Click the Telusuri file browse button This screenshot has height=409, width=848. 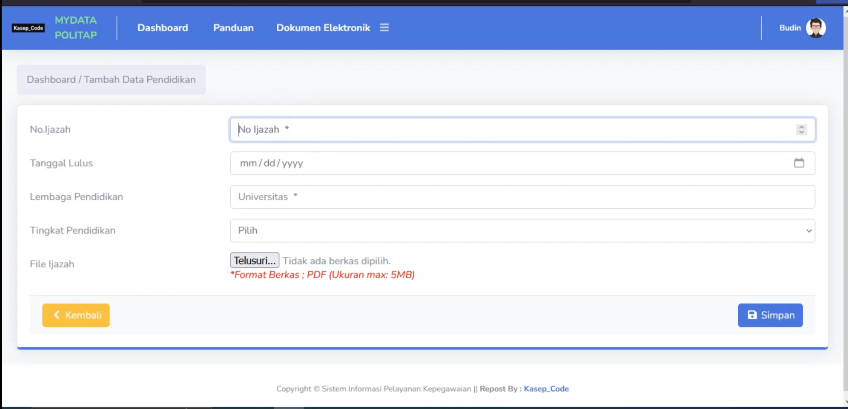click(x=254, y=260)
